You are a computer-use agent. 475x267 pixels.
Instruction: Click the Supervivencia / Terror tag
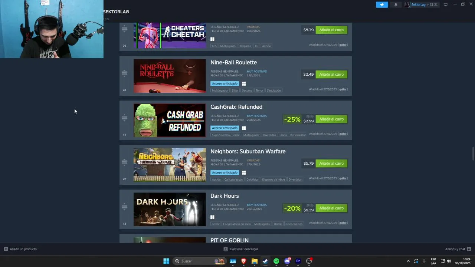point(226,135)
